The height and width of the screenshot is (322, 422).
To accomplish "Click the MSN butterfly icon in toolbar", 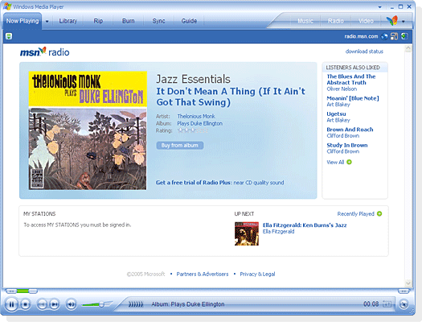I will point(392,21).
